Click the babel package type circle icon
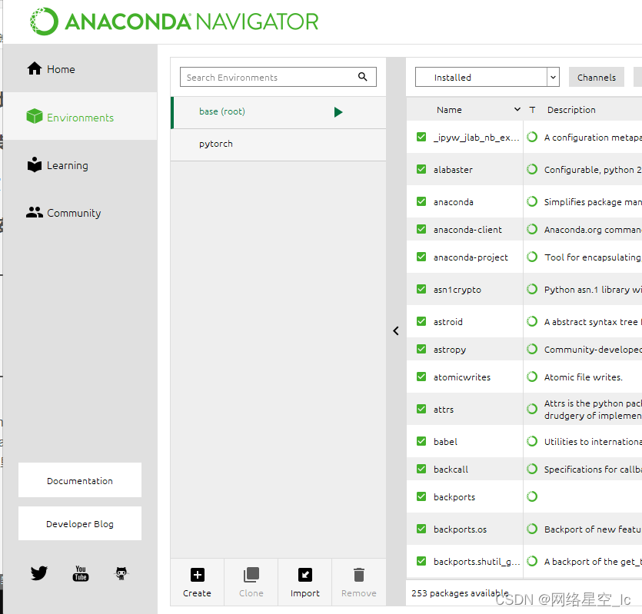642x614 pixels. tap(532, 441)
